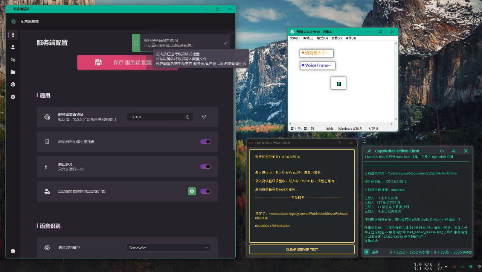
Task: Toggle launching client with server
Action: click(205, 191)
